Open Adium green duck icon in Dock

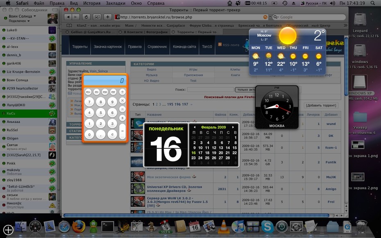93,227
